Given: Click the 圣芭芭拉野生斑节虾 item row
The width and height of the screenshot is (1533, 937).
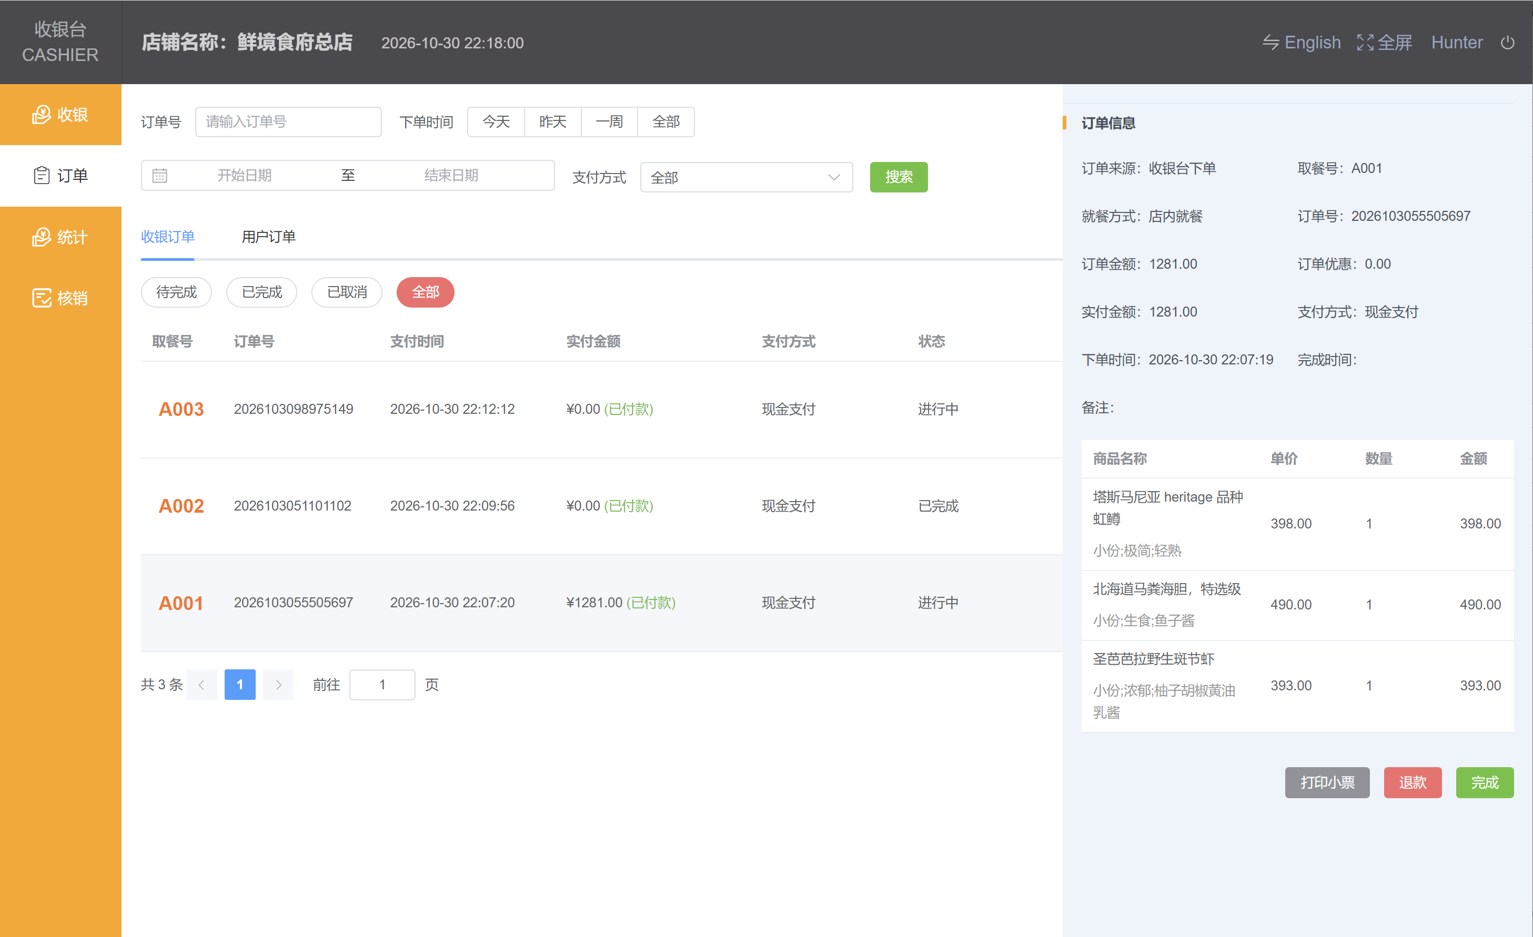Looking at the screenshot, I should [x=1297, y=686].
